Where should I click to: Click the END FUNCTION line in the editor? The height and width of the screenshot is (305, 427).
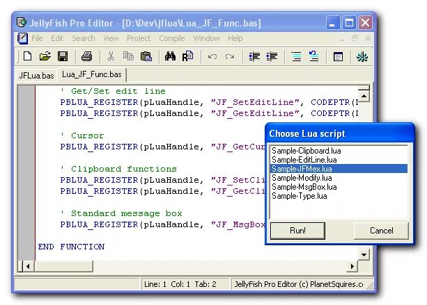click(71, 247)
